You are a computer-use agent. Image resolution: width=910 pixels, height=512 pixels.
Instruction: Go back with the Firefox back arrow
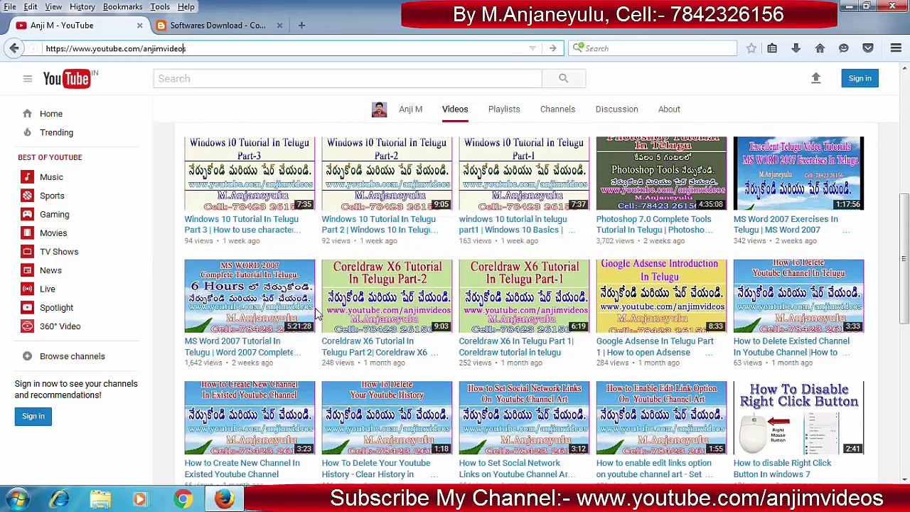click(x=14, y=48)
